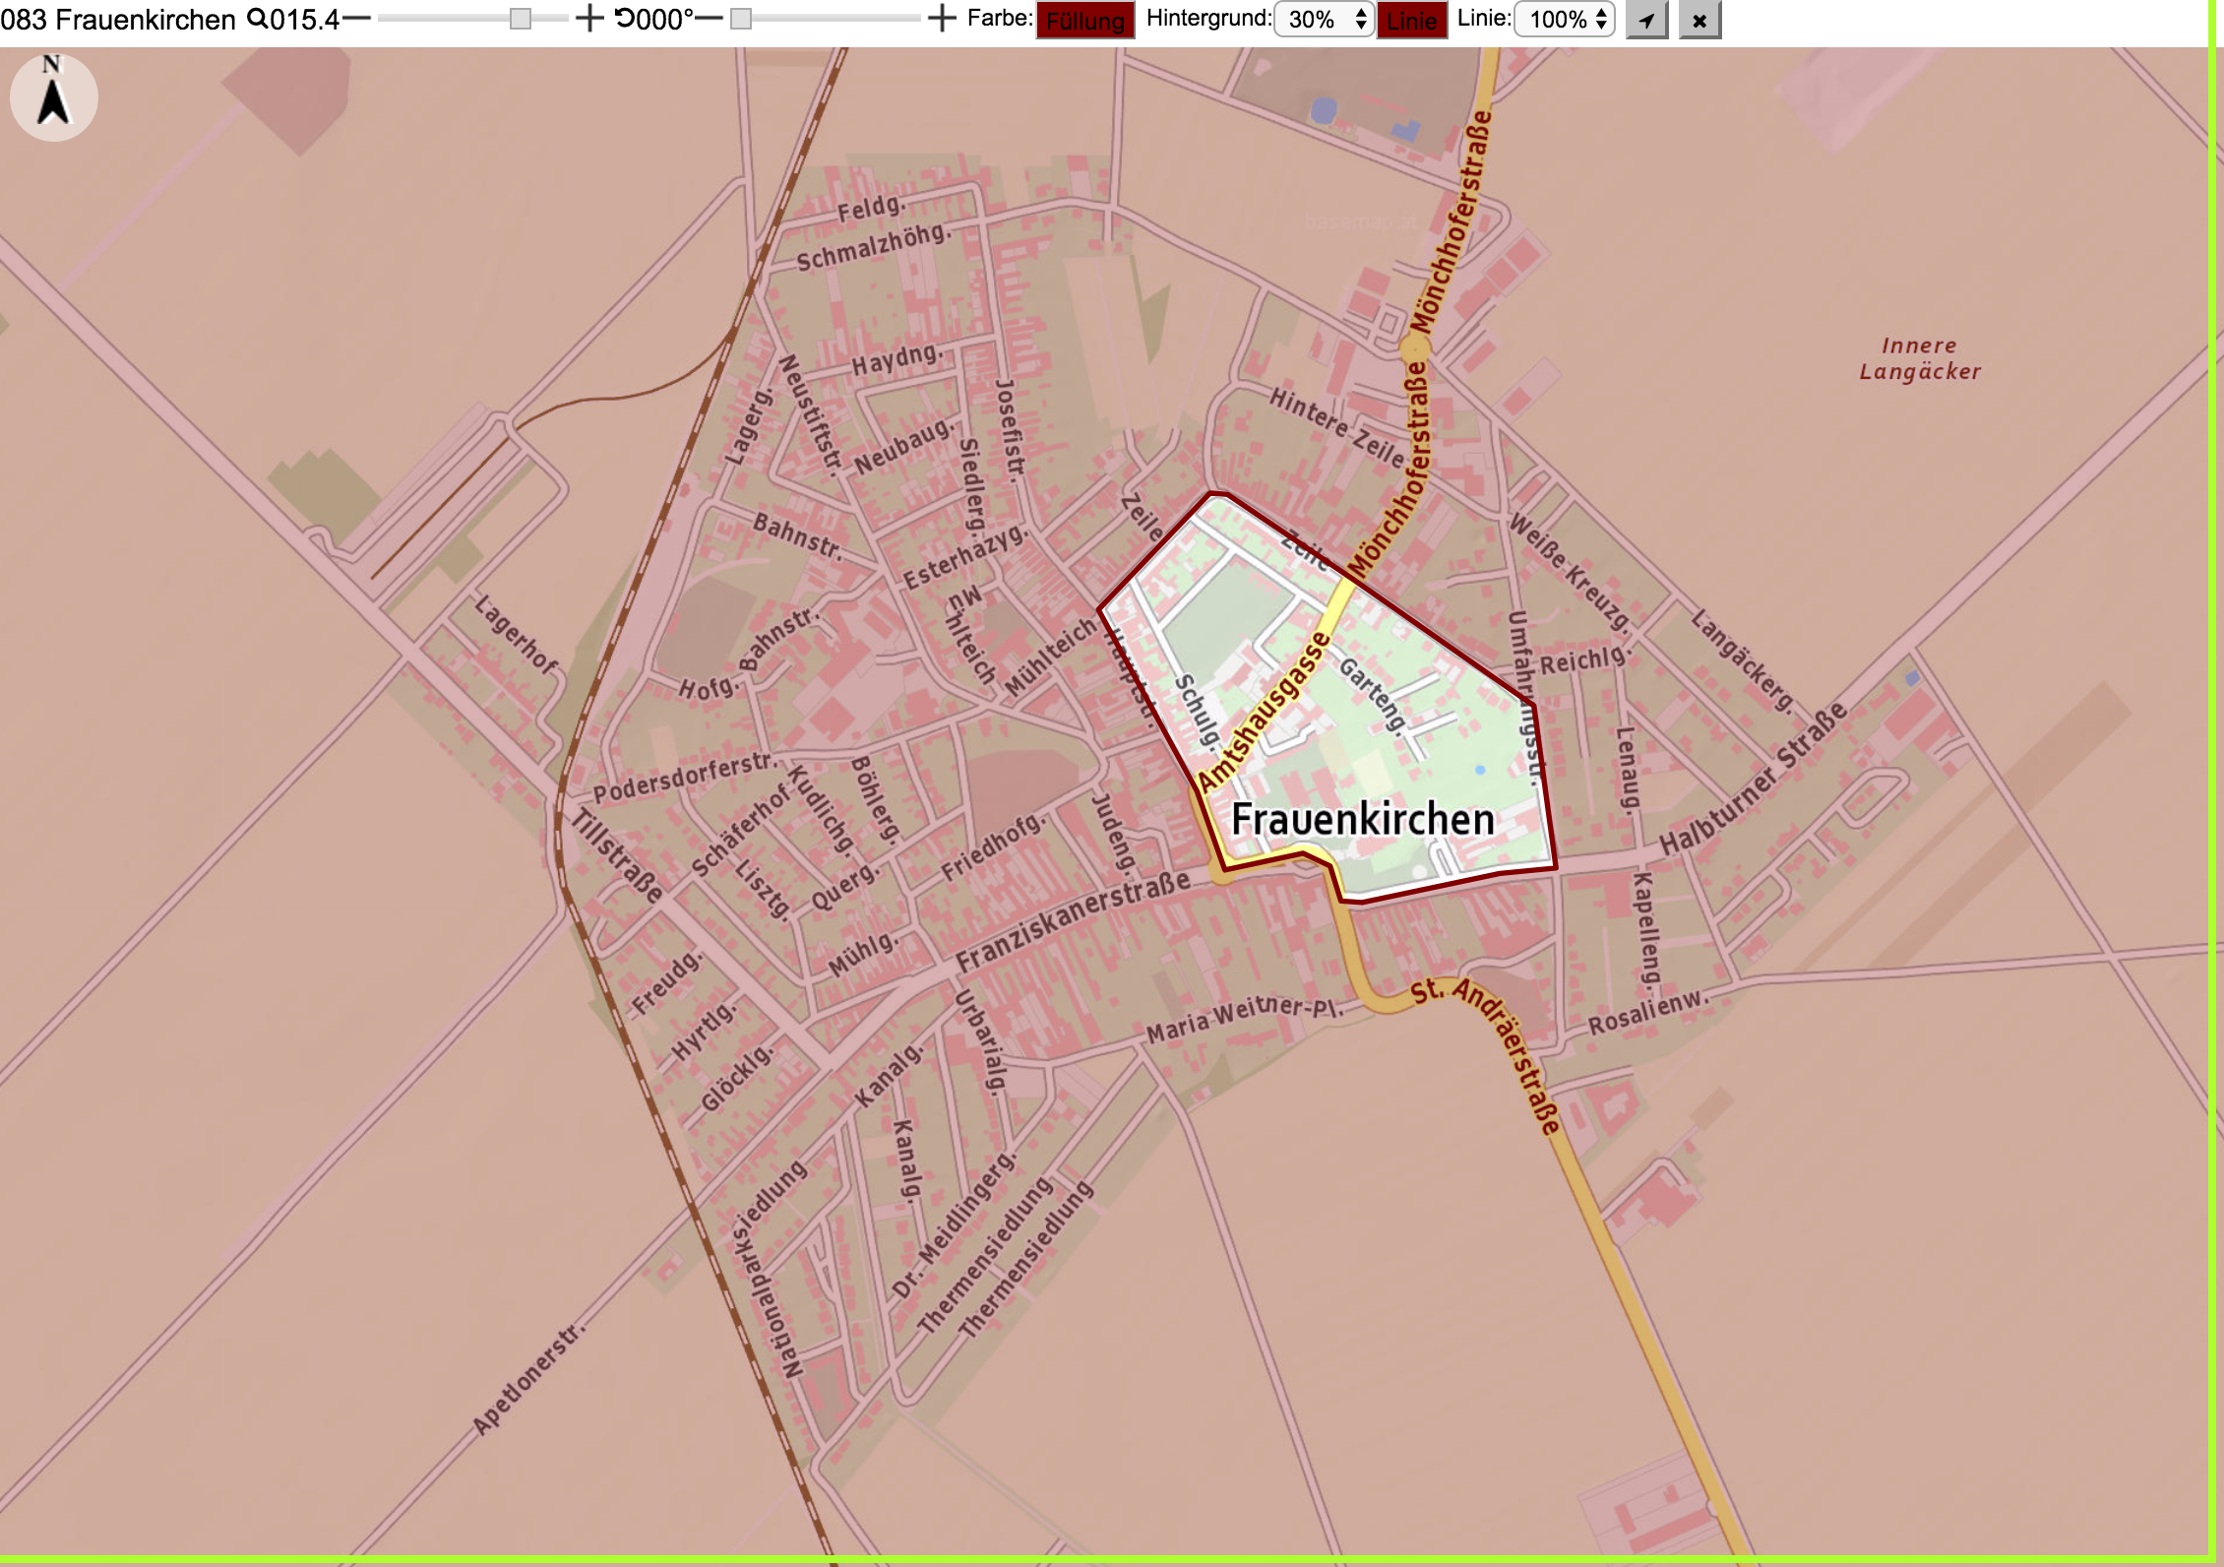Image resolution: width=2224 pixels, height=1567 pixels.
Task: Click the Linie color swatch
Action: [x=1412, y=21]
